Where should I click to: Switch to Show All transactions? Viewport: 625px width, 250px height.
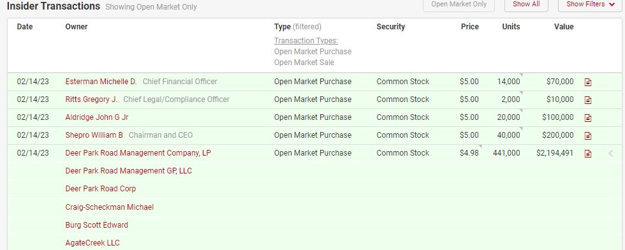526,5
